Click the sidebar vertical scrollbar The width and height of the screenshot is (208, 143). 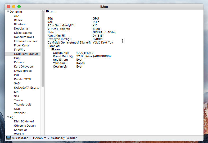pos(43,49)
